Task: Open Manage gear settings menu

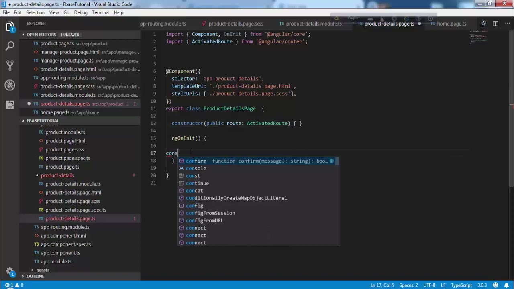Action: pos(10,271)
